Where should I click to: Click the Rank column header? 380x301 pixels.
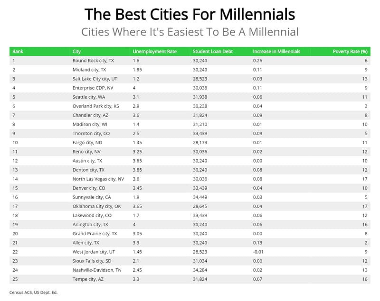pyautogui.click(x=18, y=51)
